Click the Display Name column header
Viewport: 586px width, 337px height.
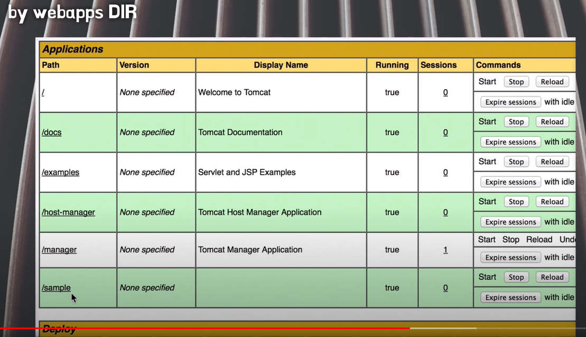(x=281, y=65)
